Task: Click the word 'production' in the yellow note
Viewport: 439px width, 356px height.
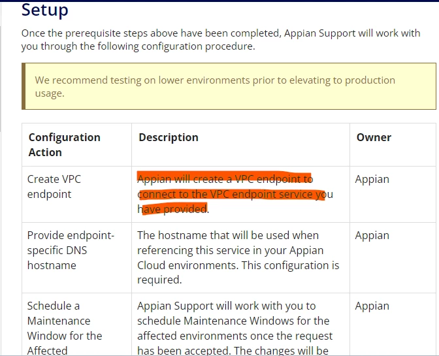Action: pyautogui.click(x=370, y=80)
